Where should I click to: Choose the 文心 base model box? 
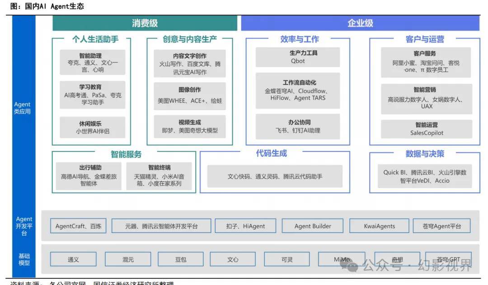pos(233,259)
